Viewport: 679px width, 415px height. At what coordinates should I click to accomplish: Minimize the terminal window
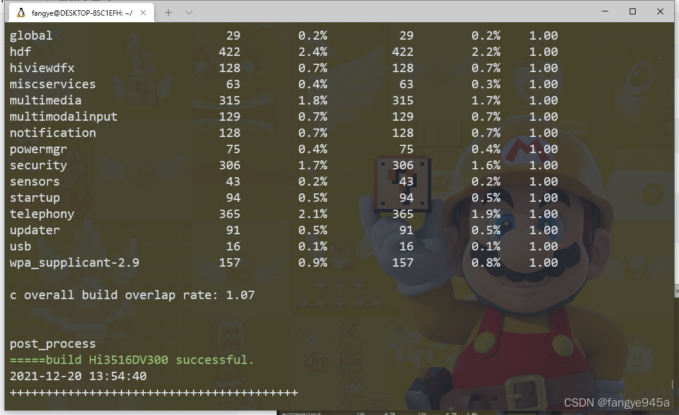605,11
